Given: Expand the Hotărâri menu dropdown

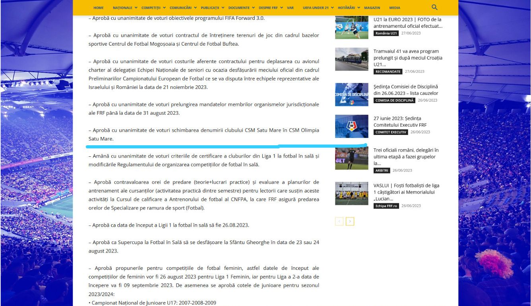Looking at the screenshot, I should click(349, 8).
